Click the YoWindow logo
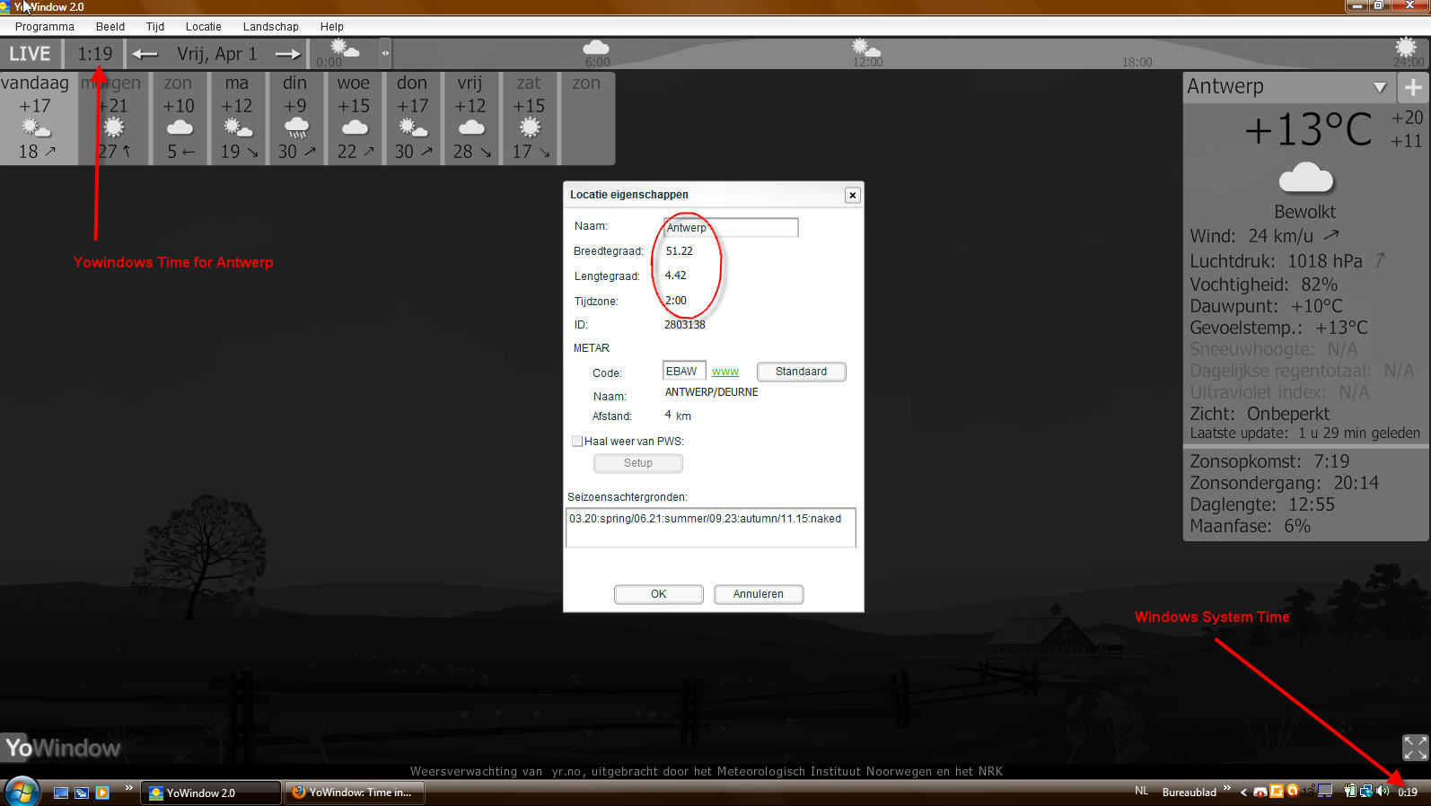The height and width of the screenshot is (806, 1431). click(63, 748)
